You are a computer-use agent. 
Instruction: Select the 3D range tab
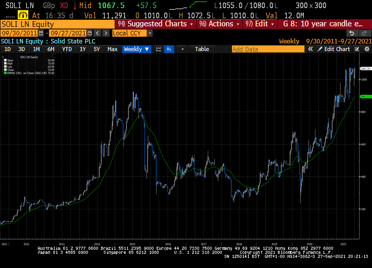coord(22,49)
